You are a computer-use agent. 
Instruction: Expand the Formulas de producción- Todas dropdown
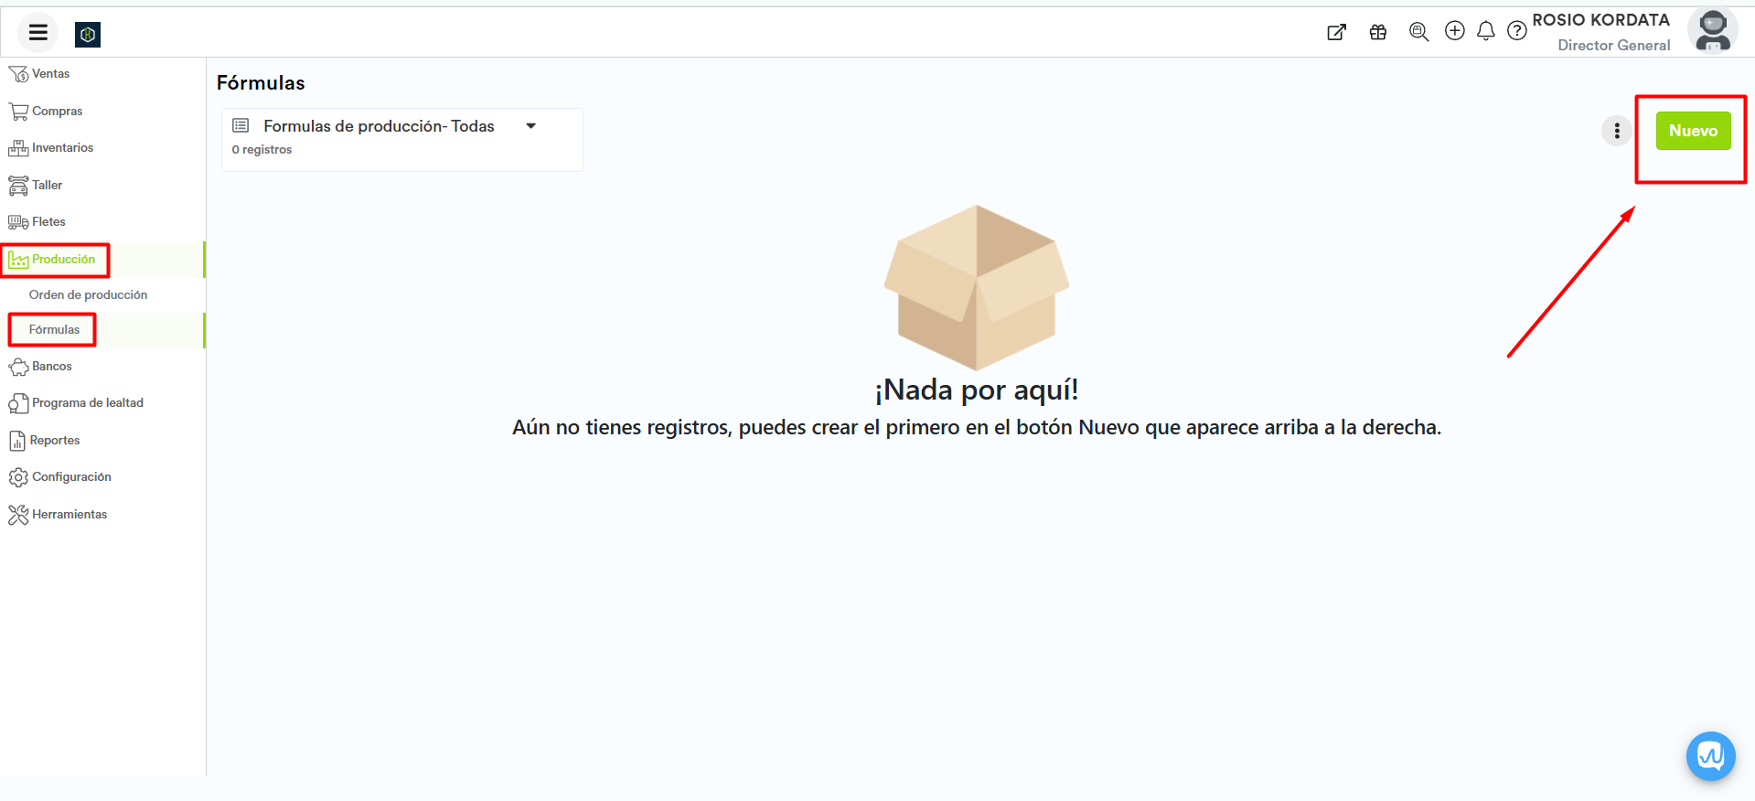530,126
